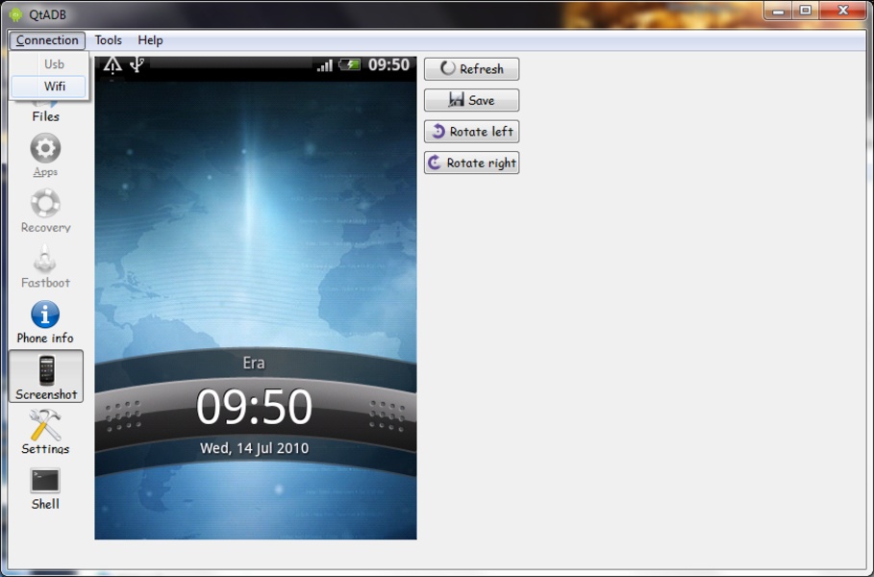Select the Fastboot icon
This screenshot has width=874, height=577.
[x=45, y=261]
